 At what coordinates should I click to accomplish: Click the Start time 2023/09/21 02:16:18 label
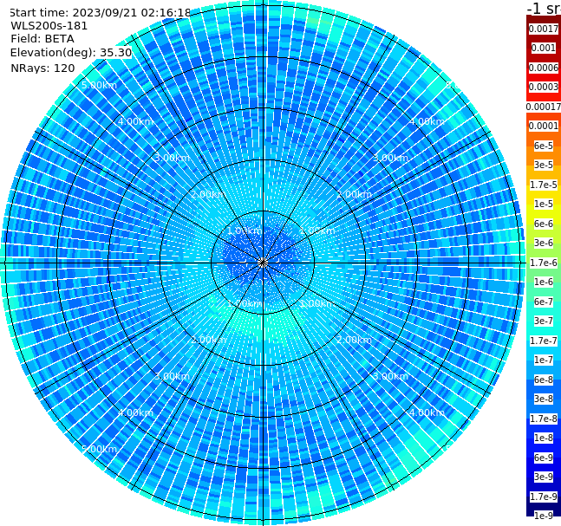point(101,12)
